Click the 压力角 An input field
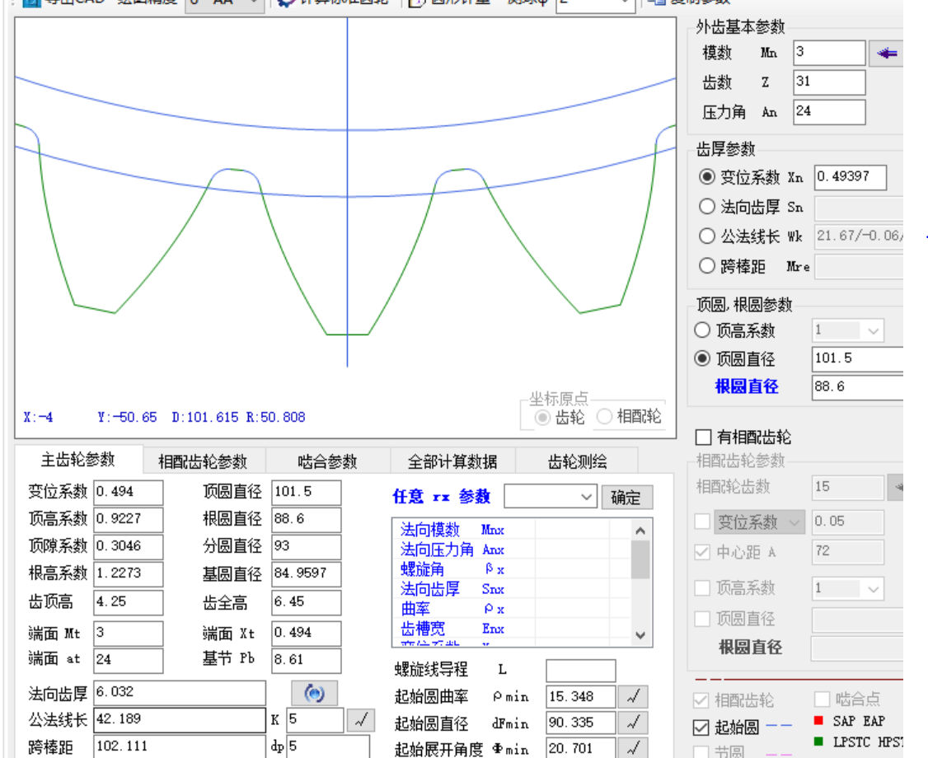Image resolution: width=928 pixels, height=758 pixels. tap(829, 112)
